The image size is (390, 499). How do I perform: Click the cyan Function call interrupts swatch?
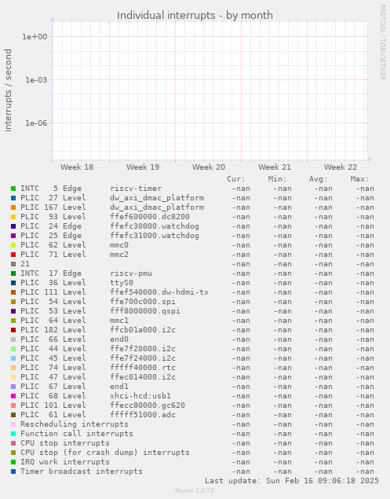coord(13,434)
